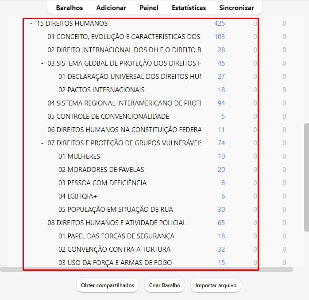309x300 pixels.
Task: Open 02 MORADORES DE FAVELAS deck
Action: tap(101, 170)
